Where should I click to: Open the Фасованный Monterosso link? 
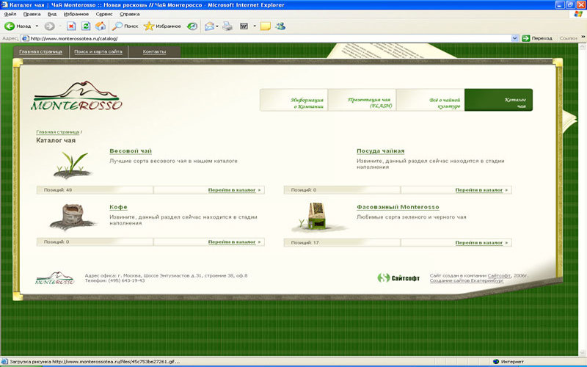tap(398, 207)
